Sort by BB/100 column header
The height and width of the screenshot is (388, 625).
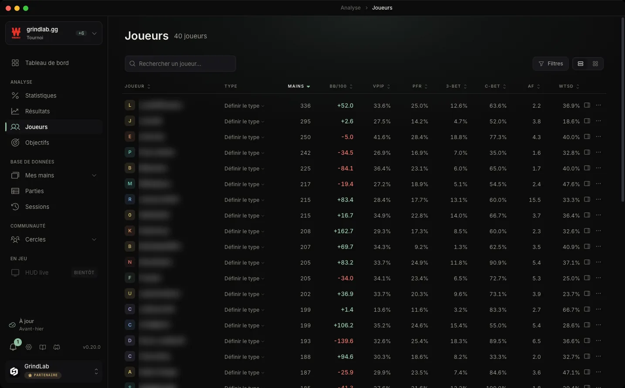(x=341, y=86)
